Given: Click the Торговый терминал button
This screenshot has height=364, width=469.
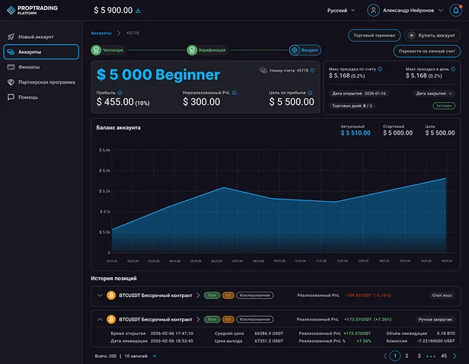Looking at the screenshot, I should click(374, 35).
